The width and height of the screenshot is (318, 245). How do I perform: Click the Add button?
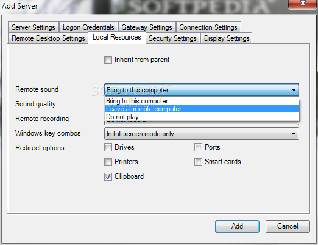237,226
